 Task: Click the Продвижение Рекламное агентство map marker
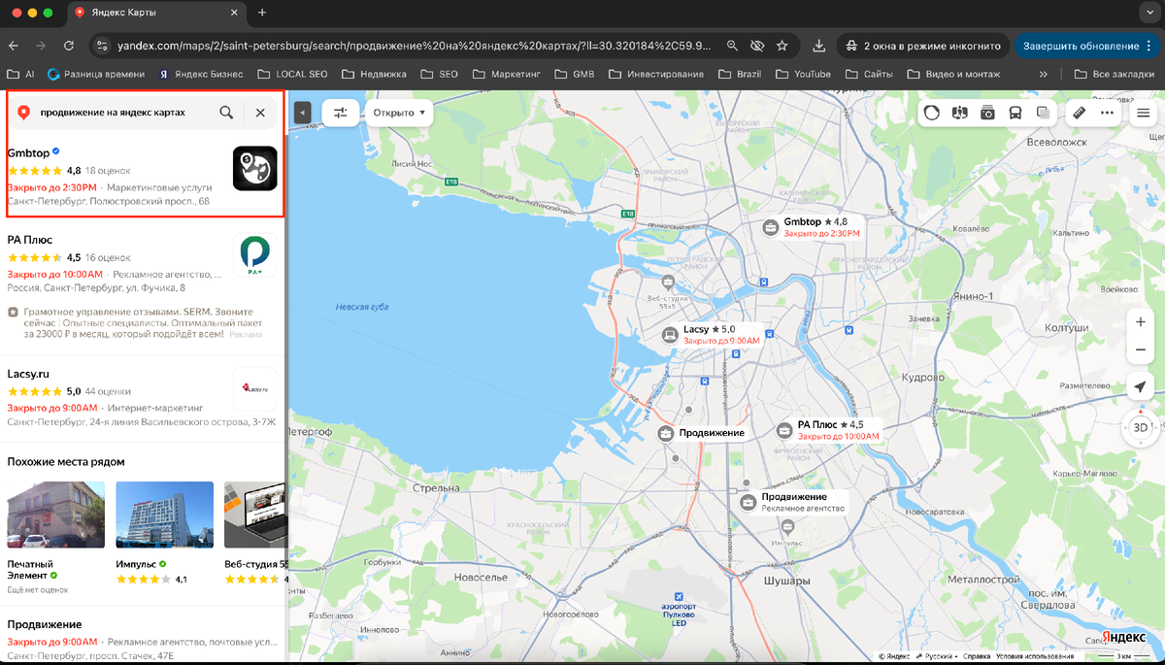748,502
